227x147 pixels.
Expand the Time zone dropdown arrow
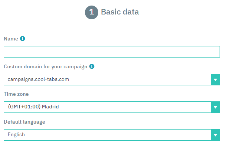[x=216, y=107]
